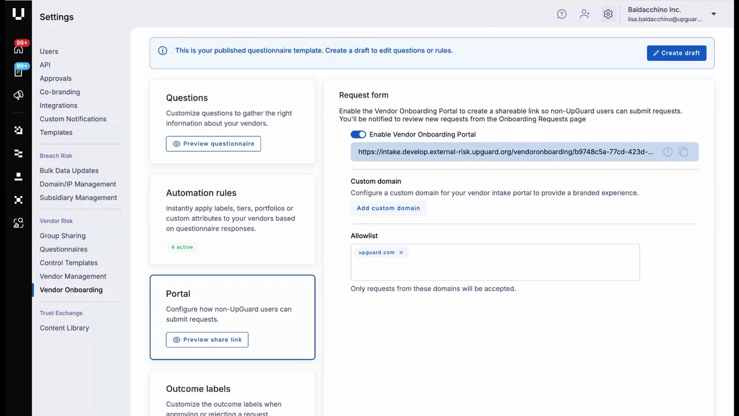Click the 'Custom domain' label
The image size is (739, 416).
376,181
